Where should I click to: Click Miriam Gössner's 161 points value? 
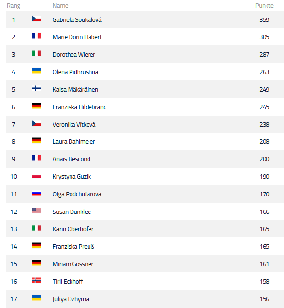(x=265, y=264)
